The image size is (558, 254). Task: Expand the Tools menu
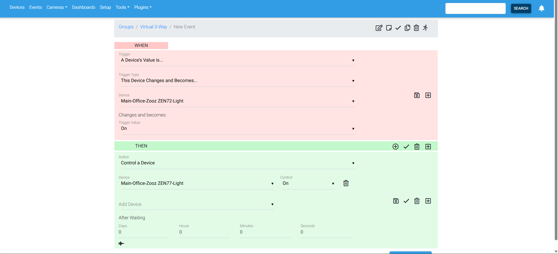(123, 7)
